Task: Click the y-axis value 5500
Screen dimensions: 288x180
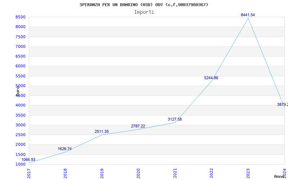Action: (x=21, y=76)
